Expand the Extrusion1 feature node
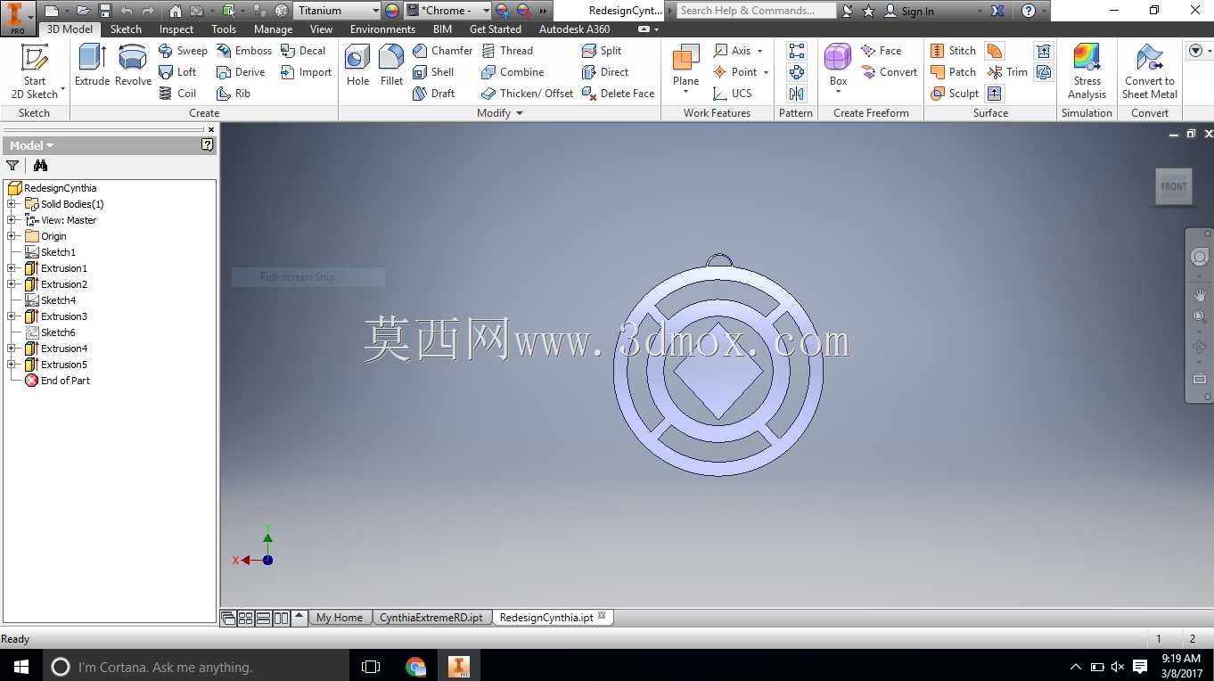1214x681 pixels. tap(12, 268)
